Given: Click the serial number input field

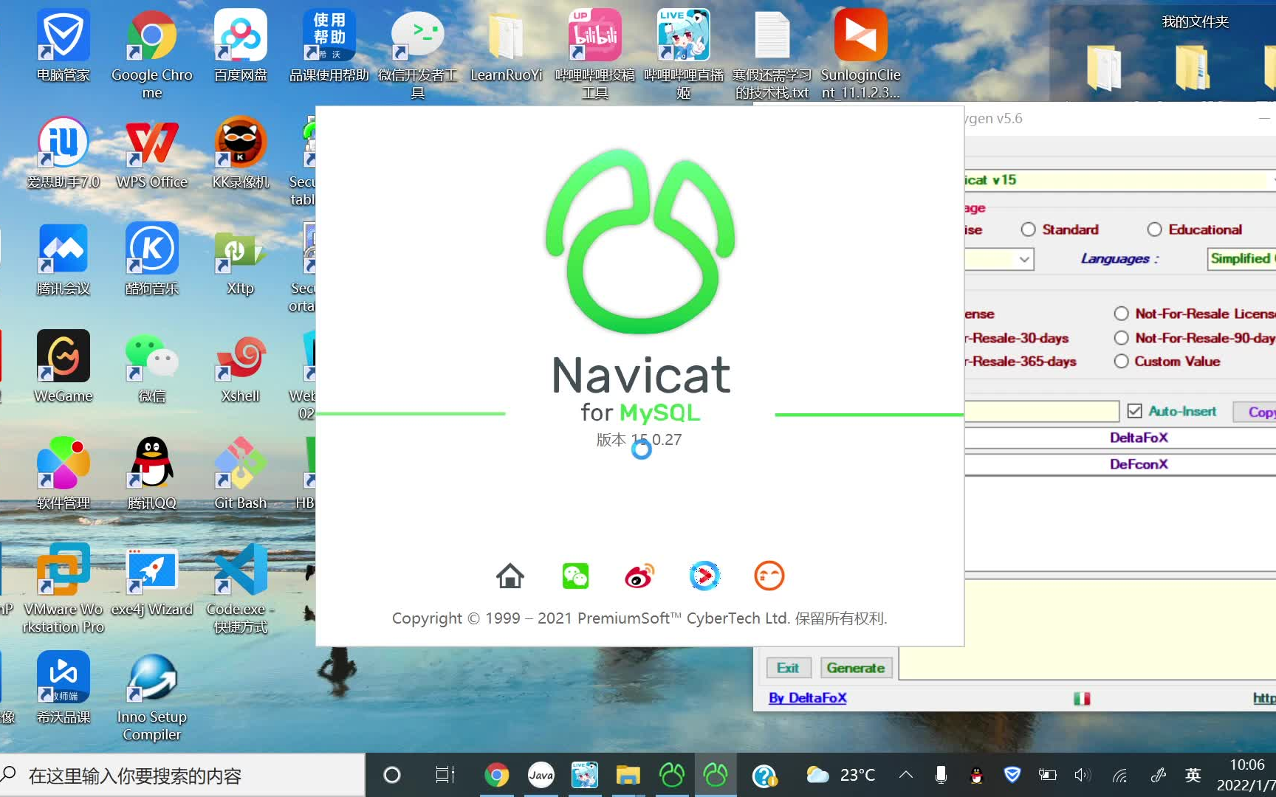Looking at the screenshot, I should coord(1041,411).
